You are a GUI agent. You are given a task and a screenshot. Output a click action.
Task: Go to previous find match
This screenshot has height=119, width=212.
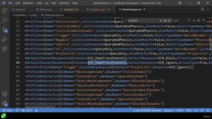pyautogui.click(x=189, y=20)
